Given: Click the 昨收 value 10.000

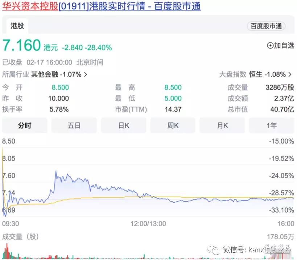Looking at the screenshot, I should click(x=58, y=99).
